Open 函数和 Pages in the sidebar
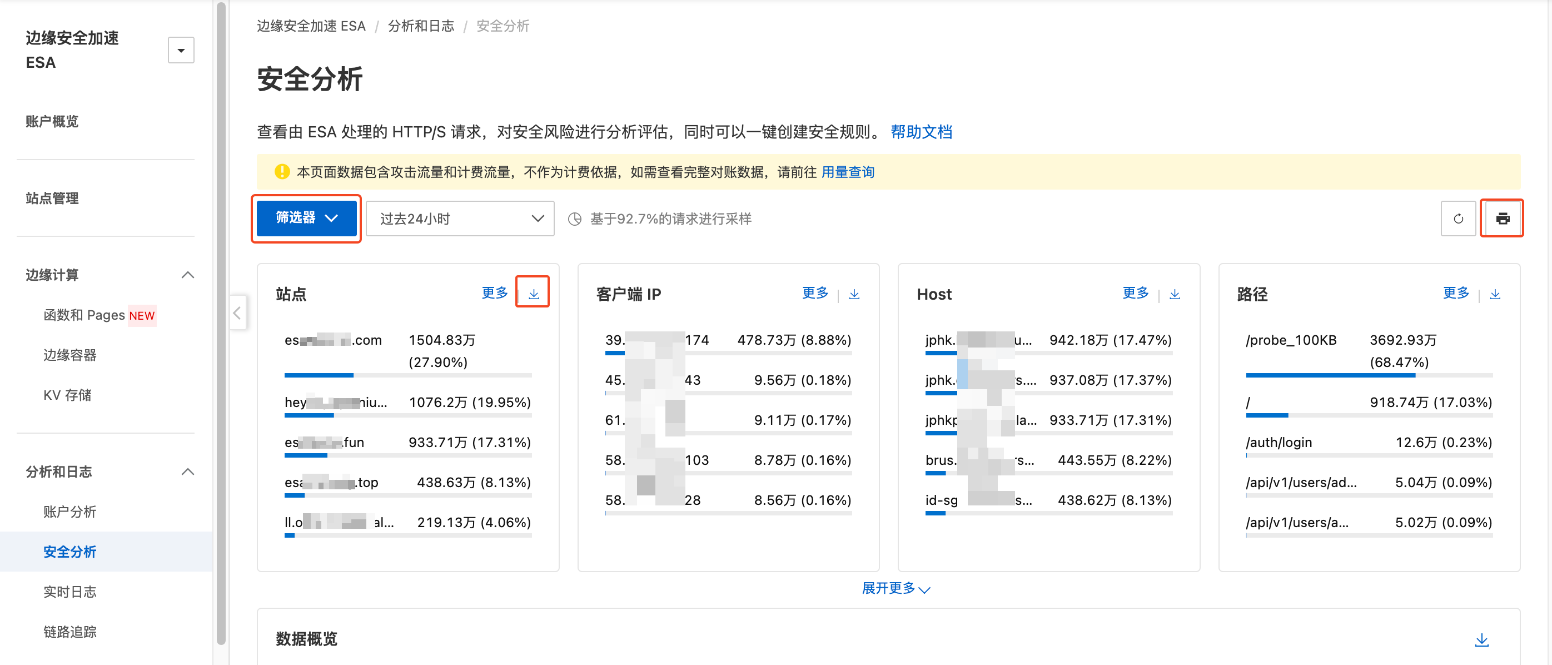Screen dimensions: 1552x665 tap(84, 315)
